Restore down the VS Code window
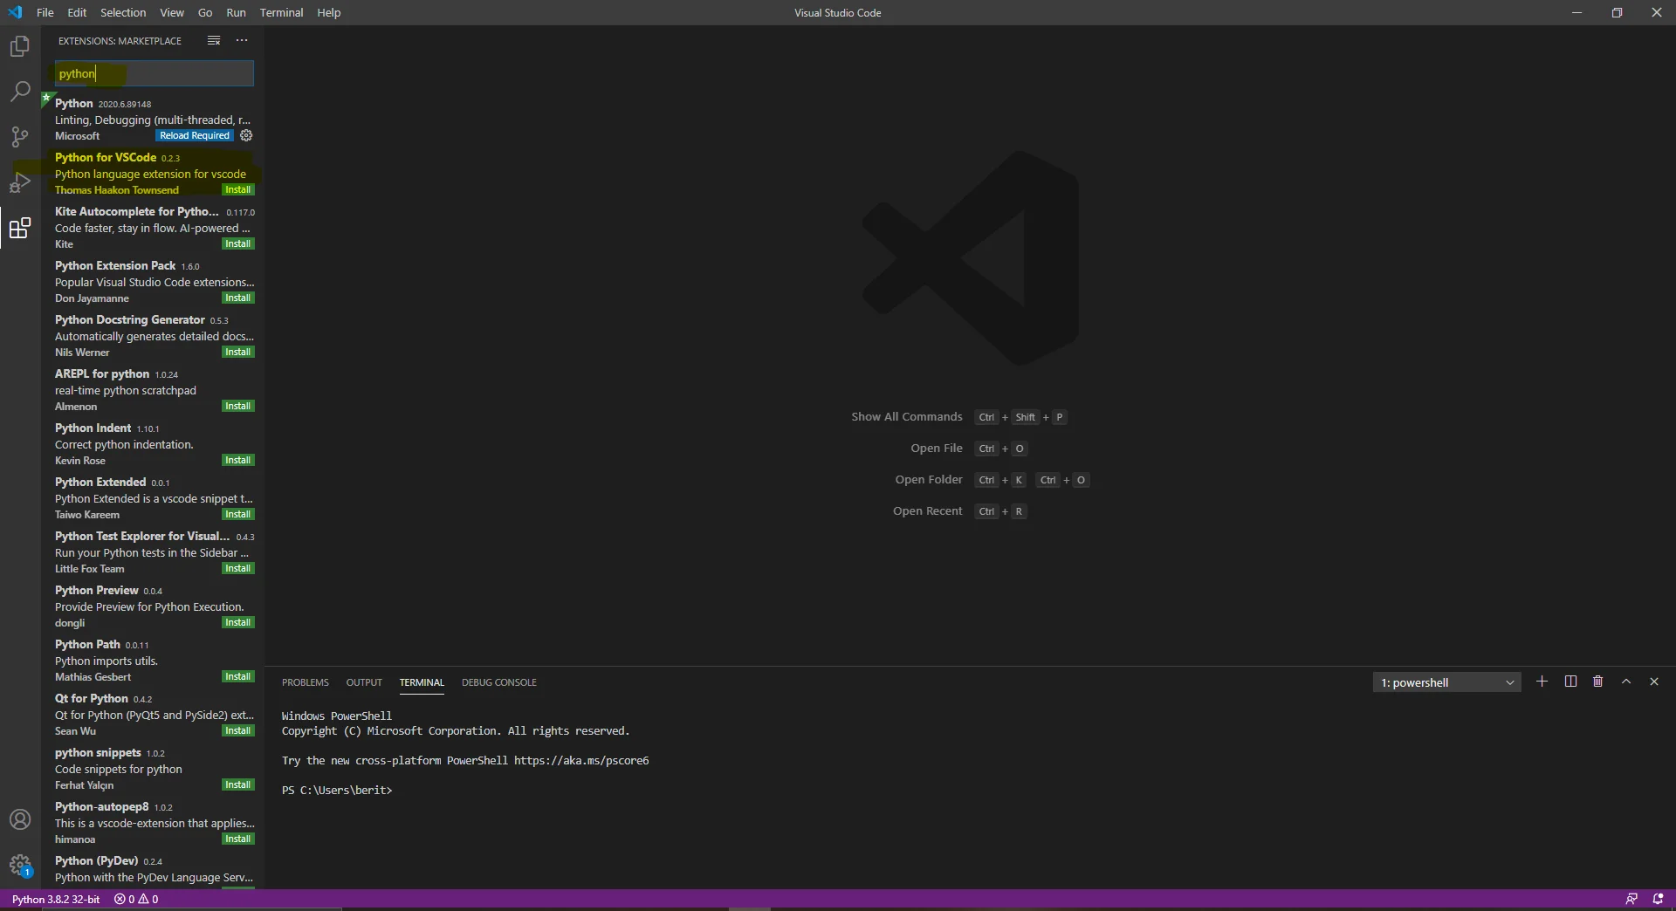 (x=1617, y=13)
